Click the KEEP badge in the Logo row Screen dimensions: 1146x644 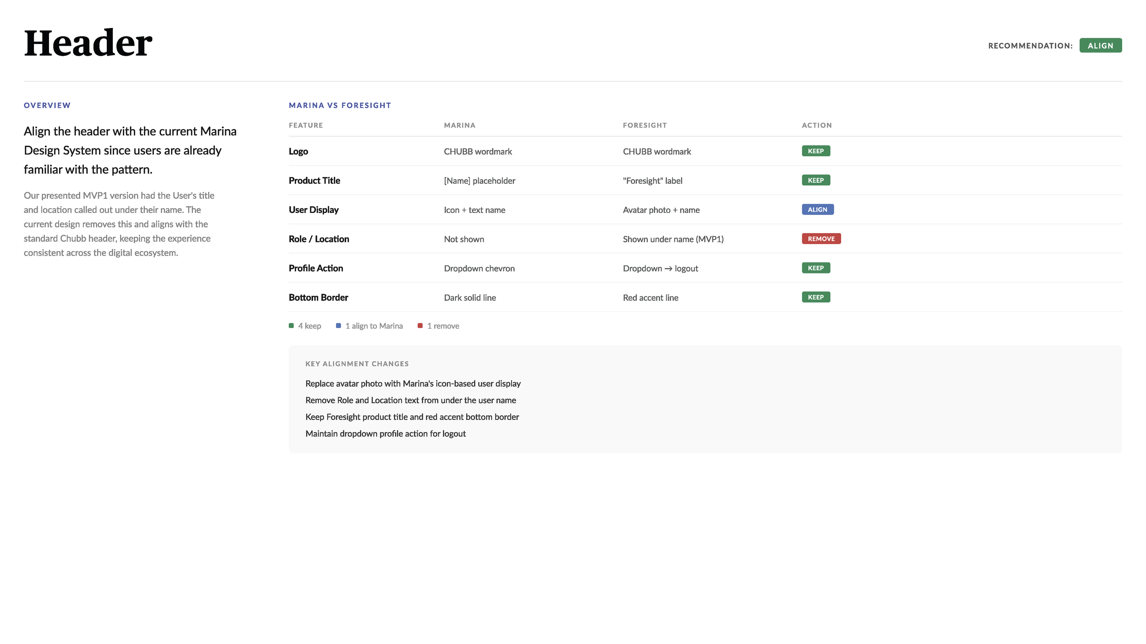tap(815, 151)
